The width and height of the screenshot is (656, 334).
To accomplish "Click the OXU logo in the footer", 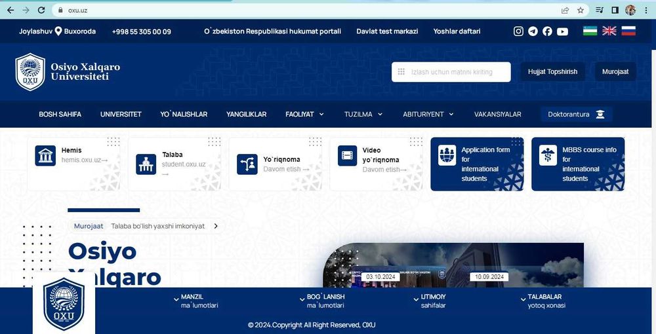I will [64, 304].
